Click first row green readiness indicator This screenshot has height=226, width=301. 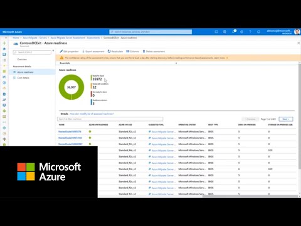90,132
